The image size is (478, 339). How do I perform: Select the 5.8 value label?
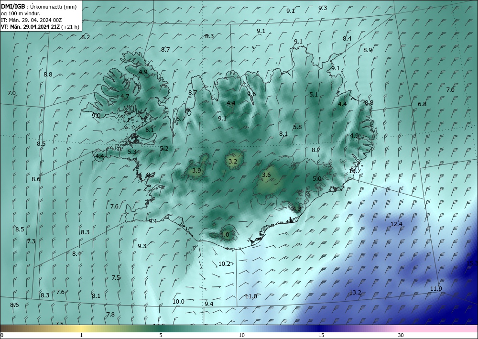click(297, 127)
